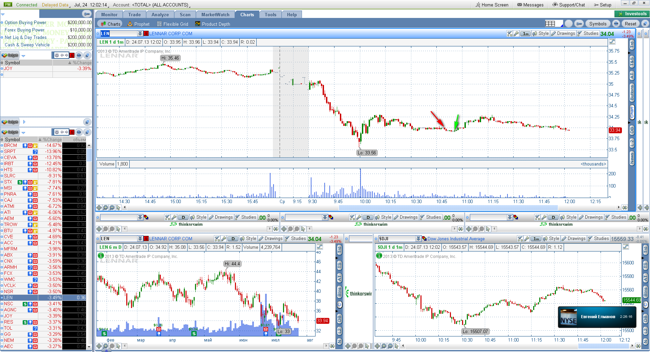Sort top watchlist by %Change column
This screenshot has width=650, height=352.
[80, 63]
